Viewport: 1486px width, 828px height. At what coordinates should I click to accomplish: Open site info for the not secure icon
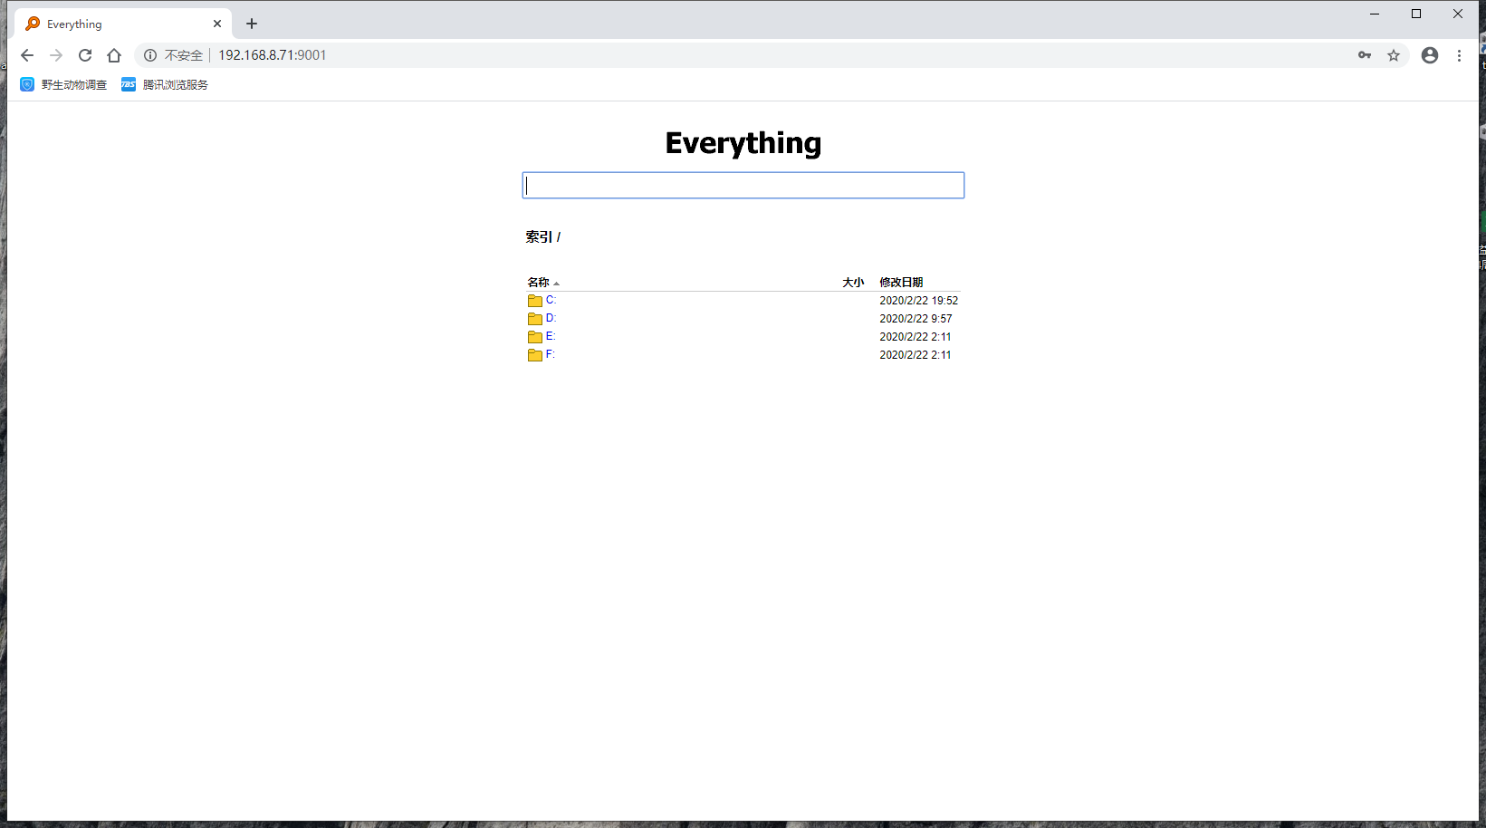tap(150, 55)
